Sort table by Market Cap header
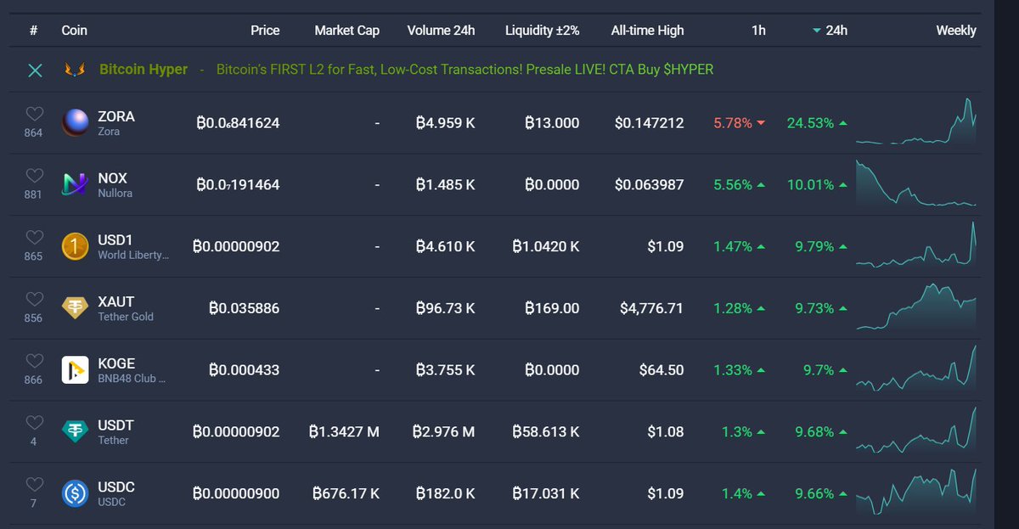 click(346, 31)
